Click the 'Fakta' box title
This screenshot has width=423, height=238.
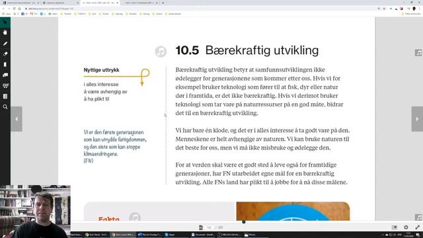(x=108, y=219)
